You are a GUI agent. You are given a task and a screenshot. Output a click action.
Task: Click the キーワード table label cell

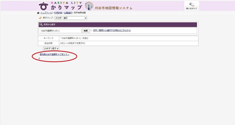tap(49, 38)
